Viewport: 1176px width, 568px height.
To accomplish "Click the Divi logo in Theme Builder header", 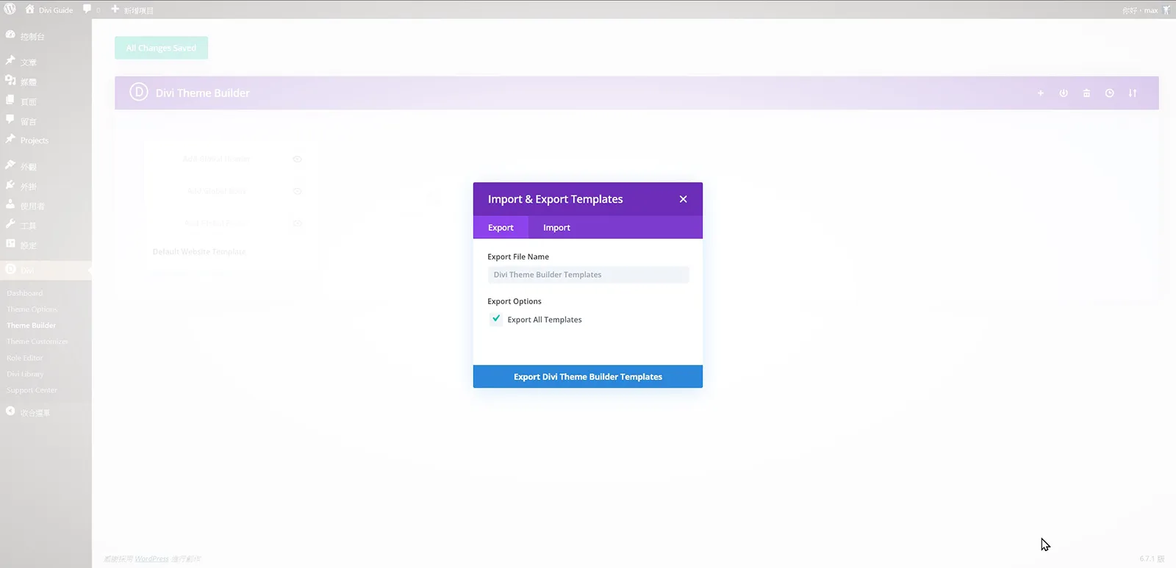I will (x=138, y=93).
